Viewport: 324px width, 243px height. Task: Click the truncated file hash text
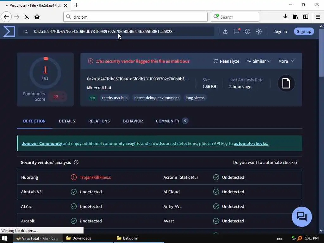coord(138,79)
